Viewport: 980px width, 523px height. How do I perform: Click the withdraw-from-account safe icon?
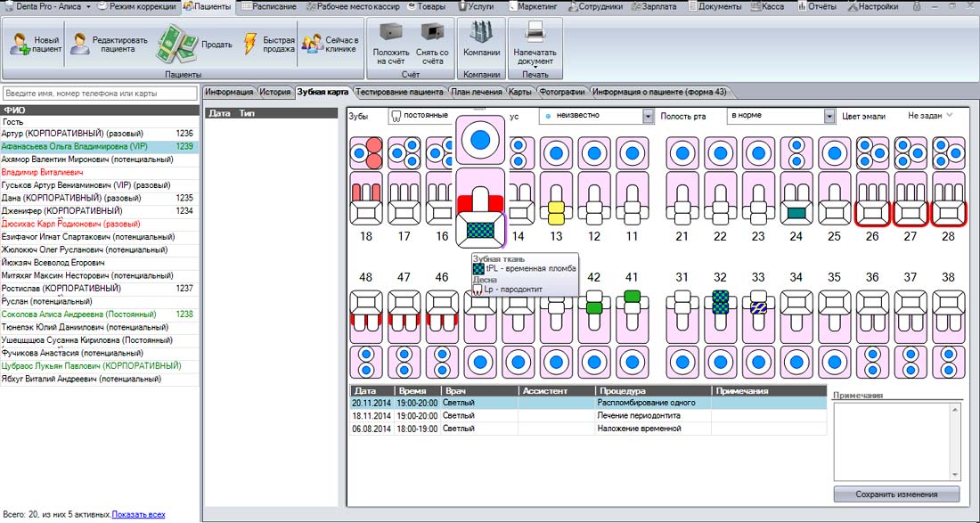432,32
